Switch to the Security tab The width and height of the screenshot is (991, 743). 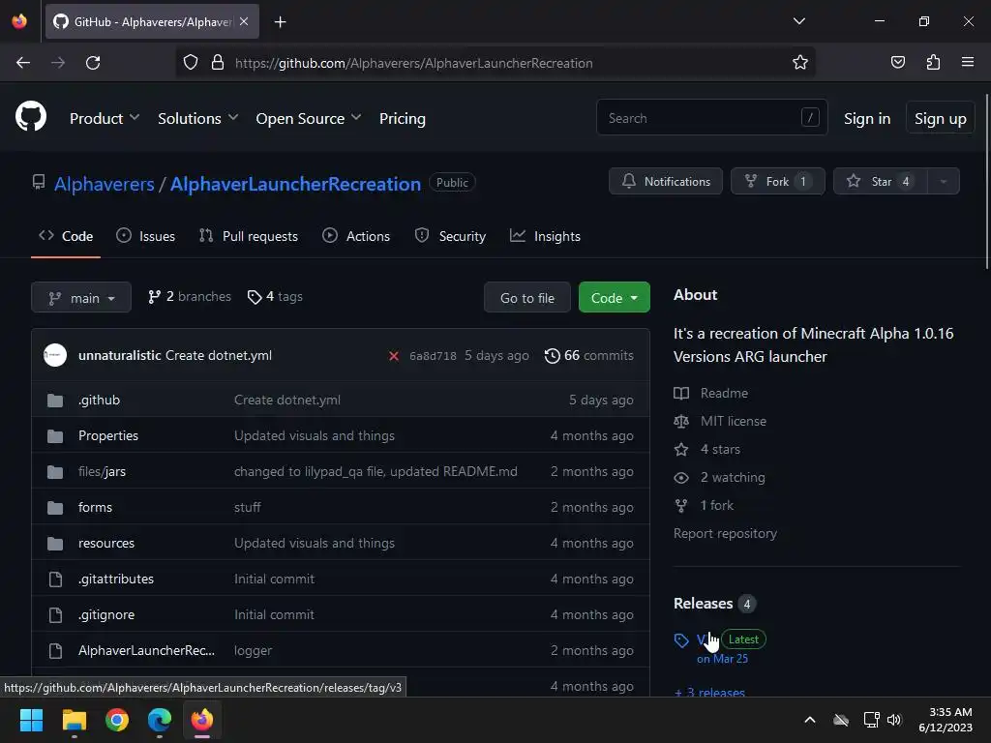[450, 236]
